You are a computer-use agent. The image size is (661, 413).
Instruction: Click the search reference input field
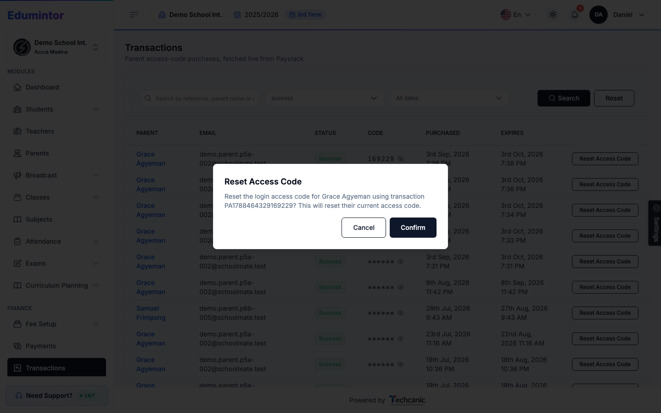tap(200, 98)
